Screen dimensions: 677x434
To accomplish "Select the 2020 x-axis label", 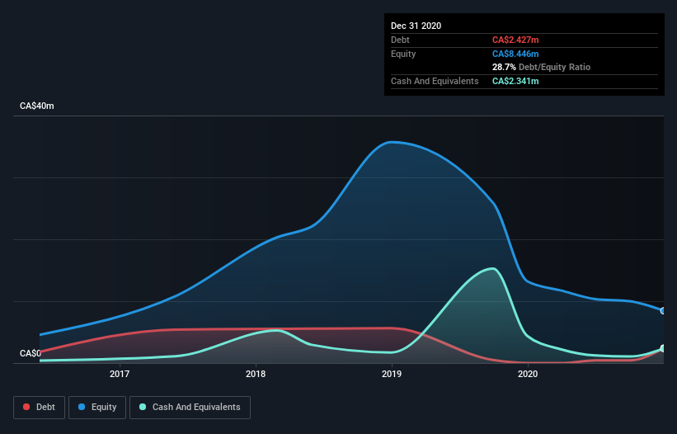I will tap(528, 374).
